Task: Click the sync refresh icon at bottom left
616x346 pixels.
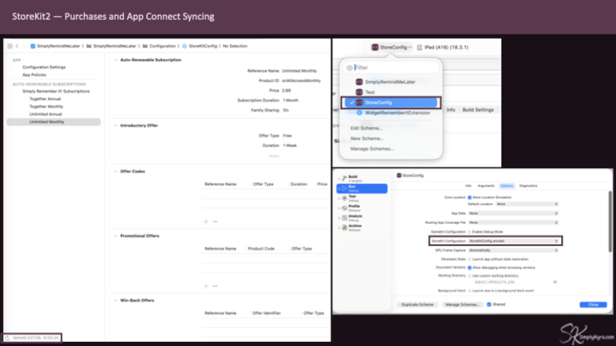Action: 7,338
